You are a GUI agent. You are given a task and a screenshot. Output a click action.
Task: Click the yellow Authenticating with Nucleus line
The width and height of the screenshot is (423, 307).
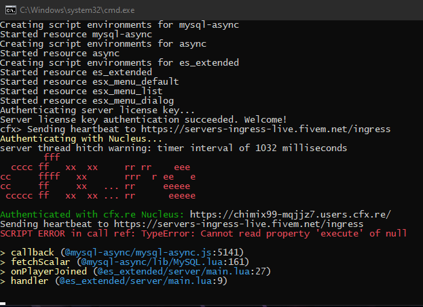[81, 139]
